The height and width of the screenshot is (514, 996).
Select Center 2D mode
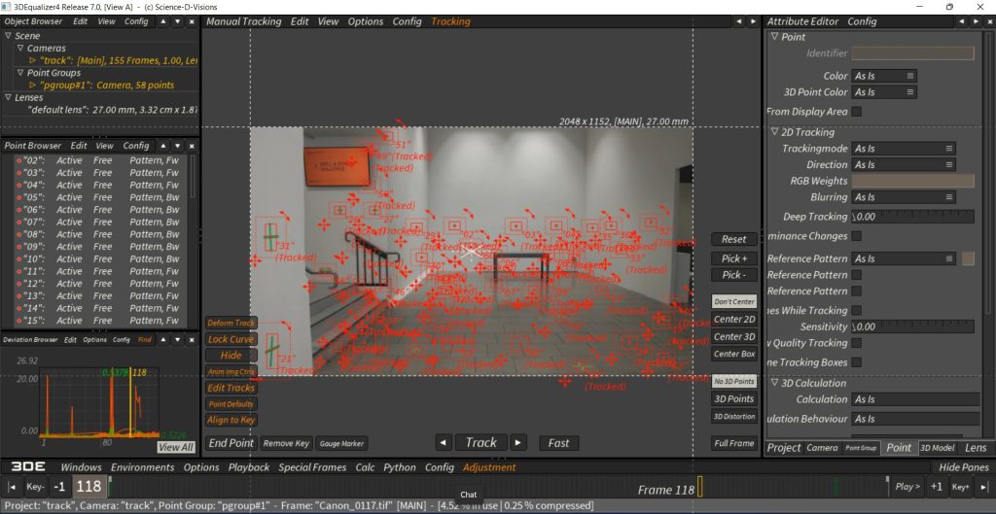point(733,320)
